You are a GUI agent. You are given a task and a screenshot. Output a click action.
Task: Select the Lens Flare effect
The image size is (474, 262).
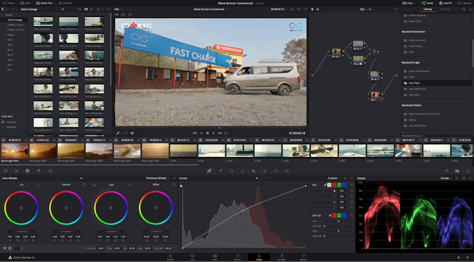click(414, 83)
